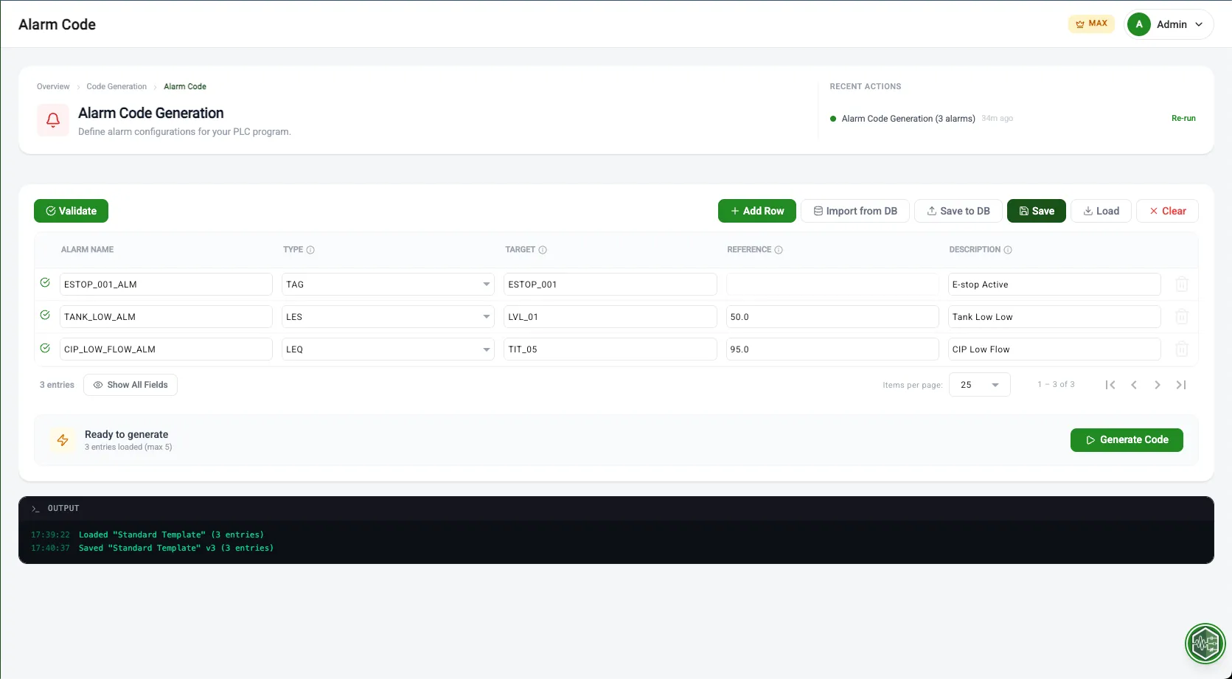This screenshot has width=1232, height=679.
Task: Toggle Show All Fields
Action: [130, 385]
